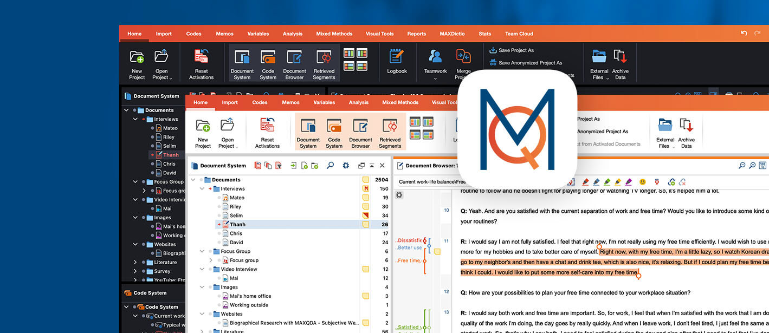Collapse the Documents root in light window tree
The height and width of the screenshot is (333, 769).
click(193, 180)
